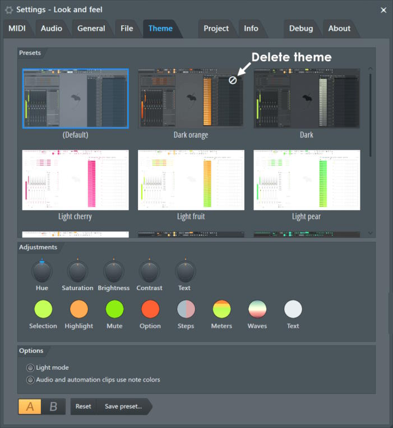Enable Light mode option
The width and height of the screenshot is (393, 428).
coord(31,368)
